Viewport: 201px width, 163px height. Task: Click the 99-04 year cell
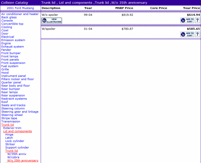click(x=88, y=15)
